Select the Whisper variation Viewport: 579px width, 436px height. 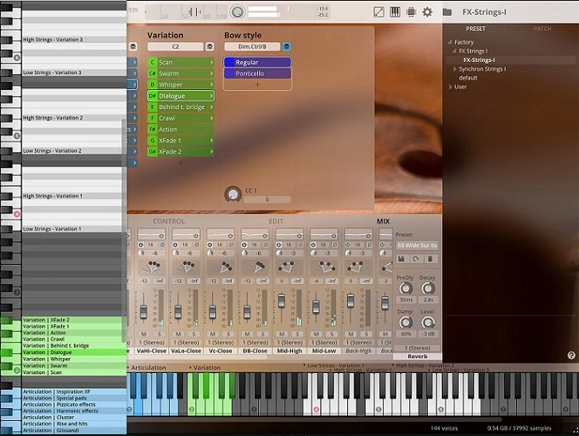tap(181, 84)
